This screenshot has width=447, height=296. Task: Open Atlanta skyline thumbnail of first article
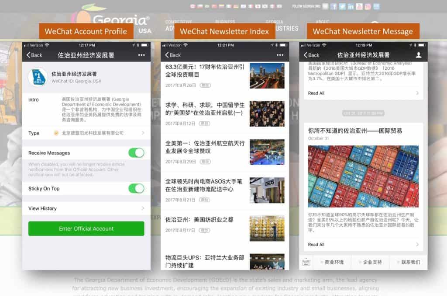[267, 76]
